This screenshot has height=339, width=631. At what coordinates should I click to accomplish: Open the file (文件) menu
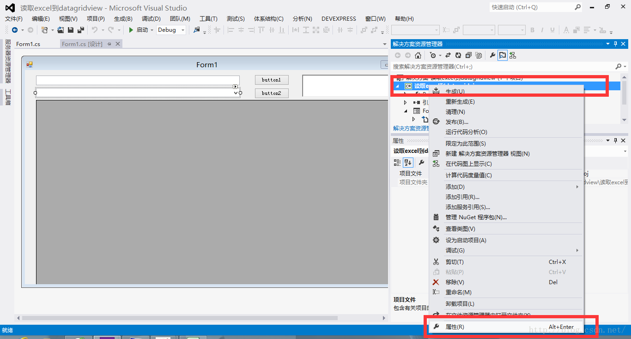(x=14, y=19)
